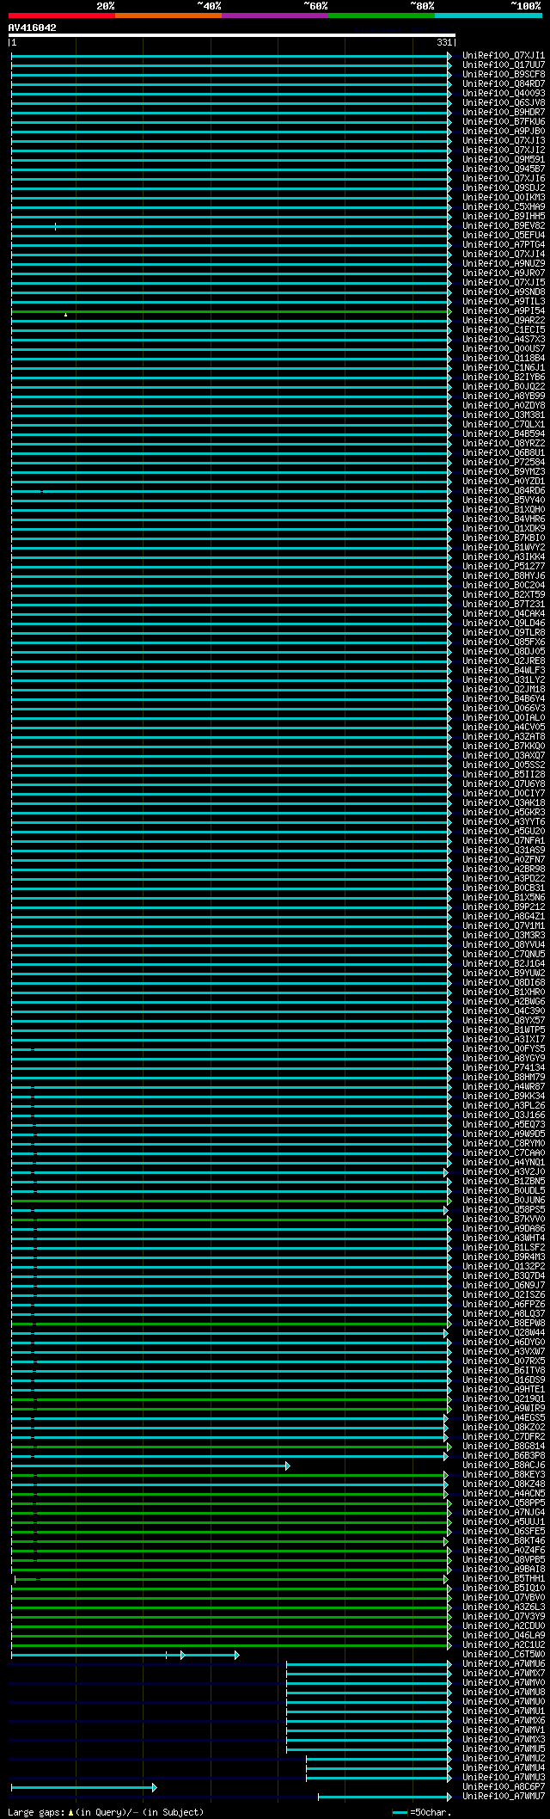Click the UniRef100_B5II28 hit label

(504, 774)
